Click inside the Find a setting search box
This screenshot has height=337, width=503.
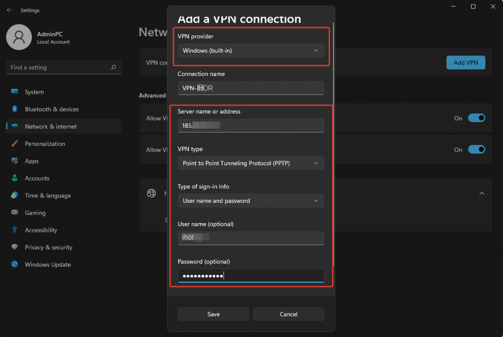pyautogui.click(x=63, y=67)
